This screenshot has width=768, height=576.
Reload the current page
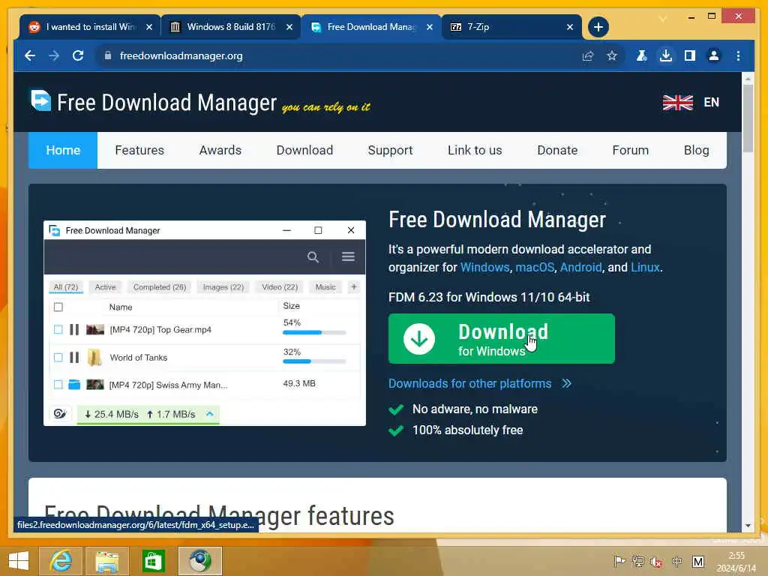coord(78,55)
